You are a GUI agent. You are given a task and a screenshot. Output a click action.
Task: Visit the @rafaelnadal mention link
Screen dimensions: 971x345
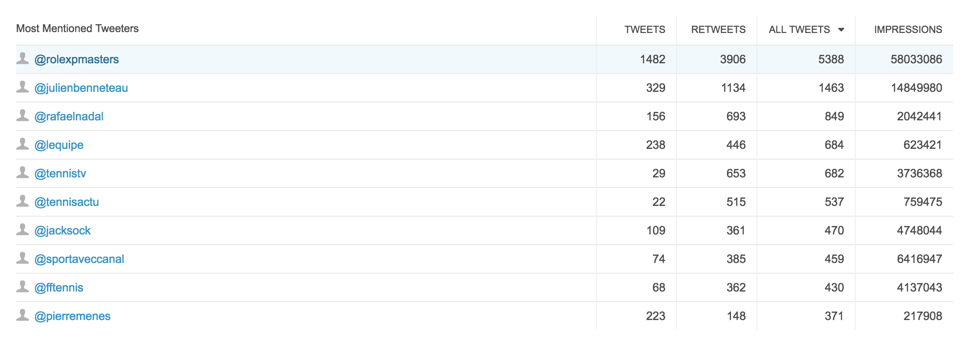pyautogui.click(x=69, y=117)
